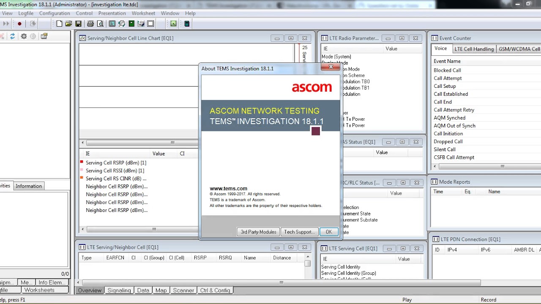Click the www.tems.com link text
This screenshot has height=304, width=541.
tap(228, 189)
